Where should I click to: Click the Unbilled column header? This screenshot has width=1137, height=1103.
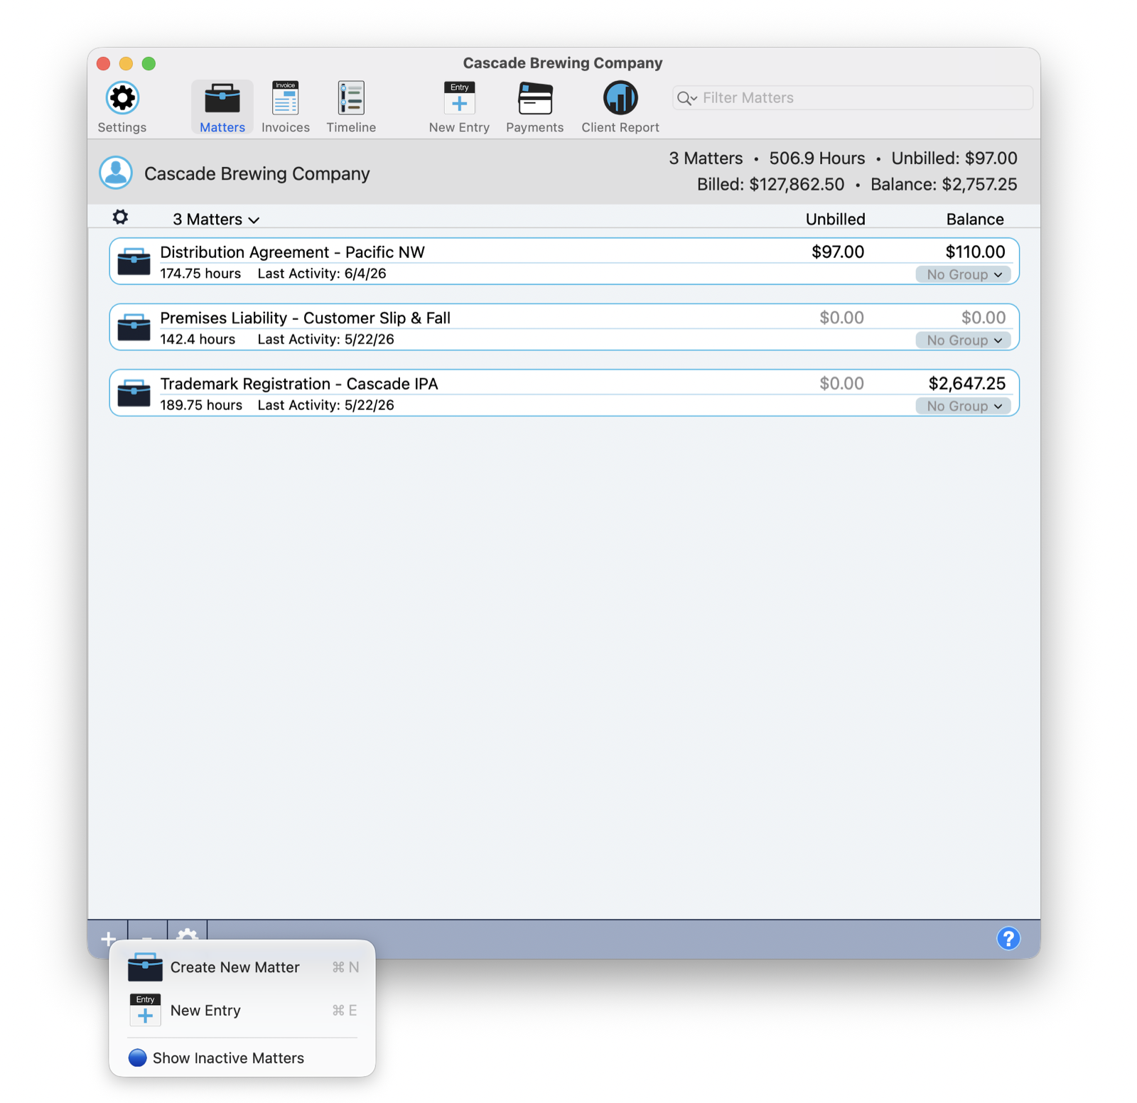(835, 220)
